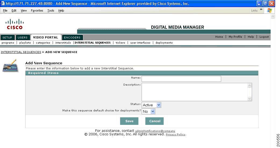Viewport: 280px width, 148px height.
Task: Click the Logout link
Action: (x=264, y=37)
